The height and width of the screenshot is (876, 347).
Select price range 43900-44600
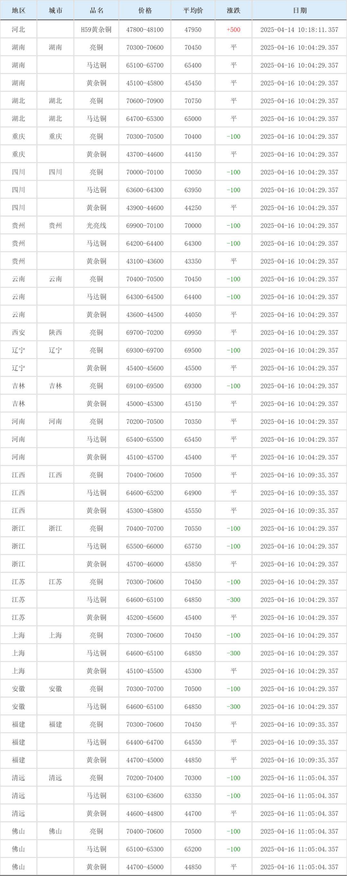[x=145, y=208]
